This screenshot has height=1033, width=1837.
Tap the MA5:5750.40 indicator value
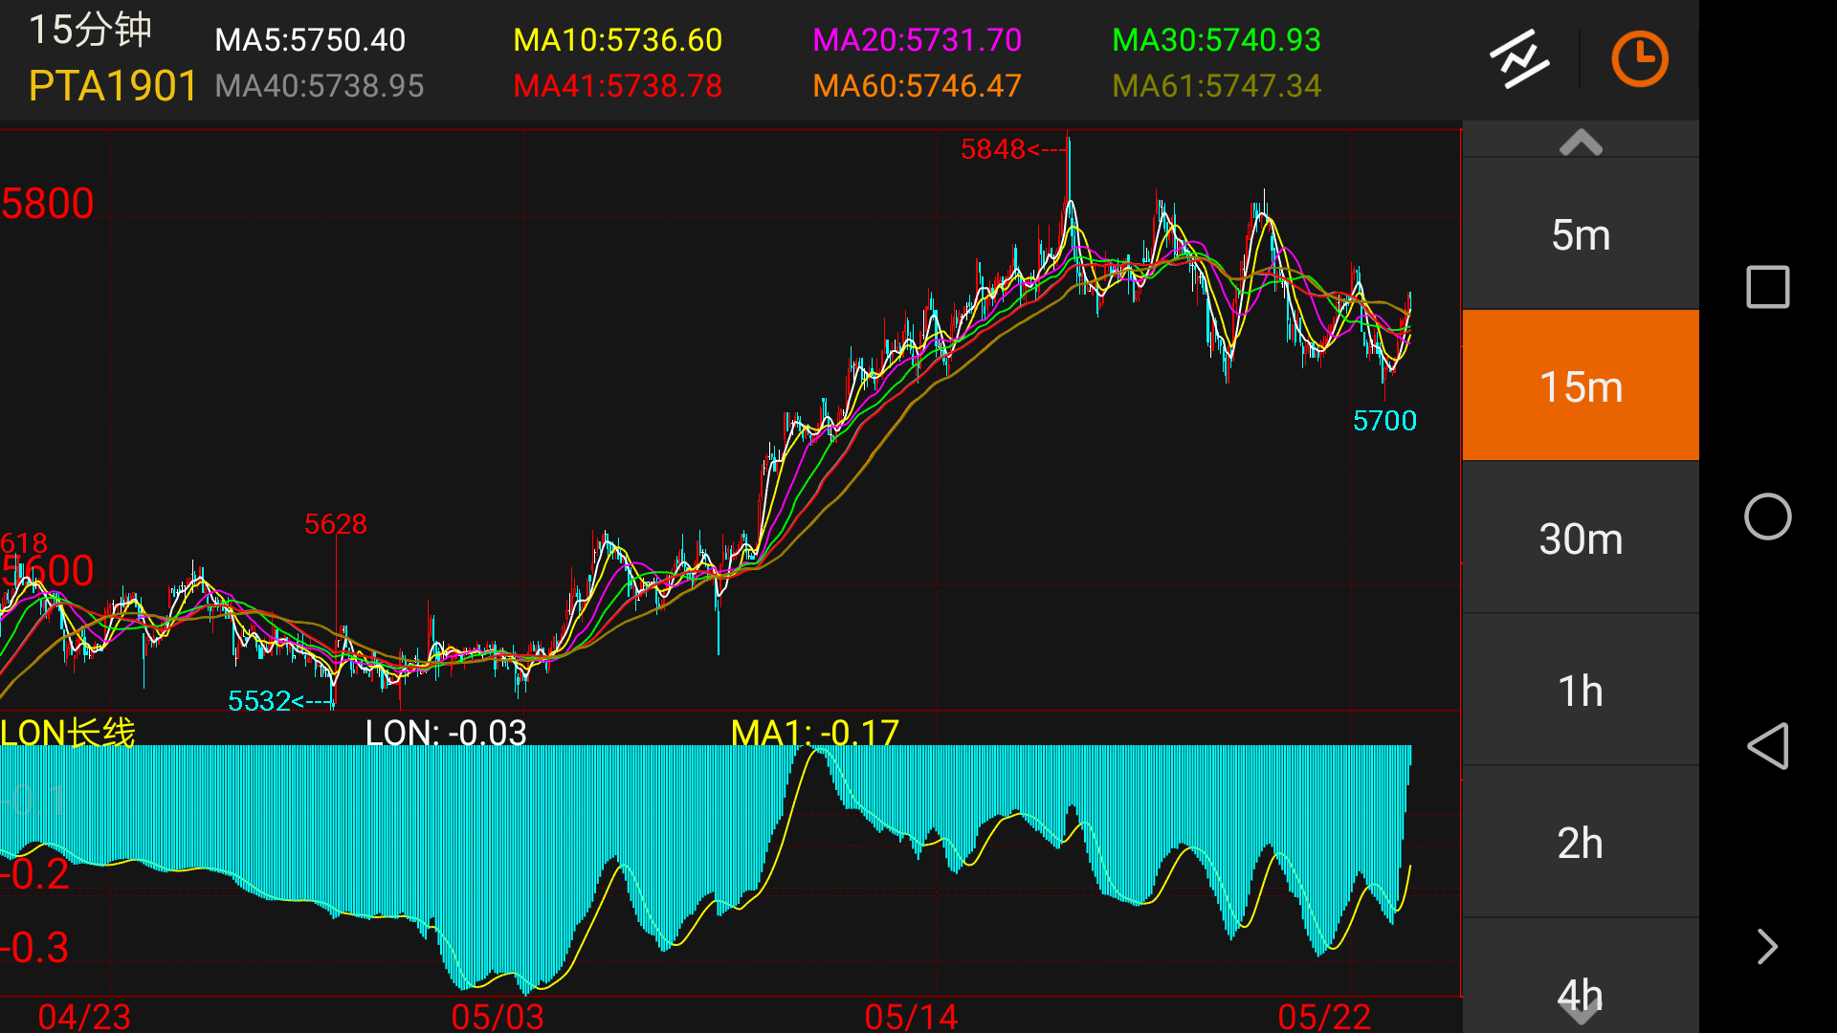pos(310,40)
